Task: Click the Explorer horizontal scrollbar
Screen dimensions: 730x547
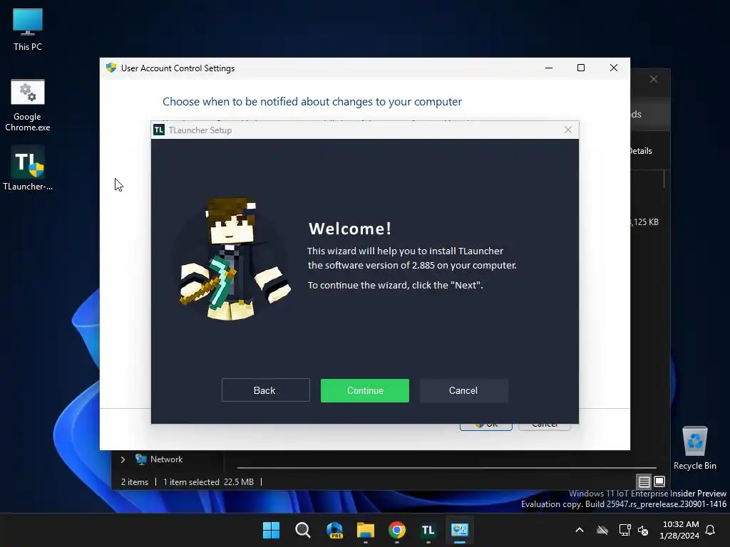Action: coord(446,467)
